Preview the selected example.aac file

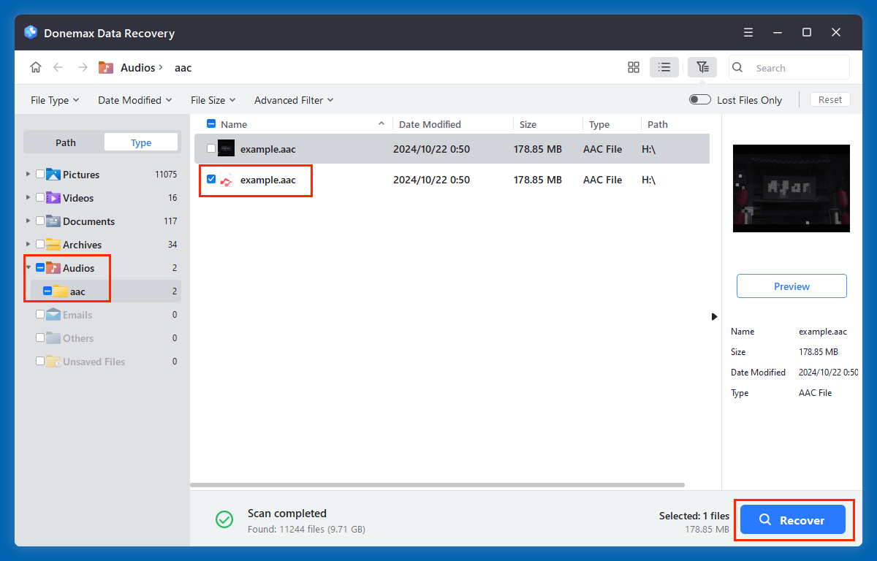(791, 286)
